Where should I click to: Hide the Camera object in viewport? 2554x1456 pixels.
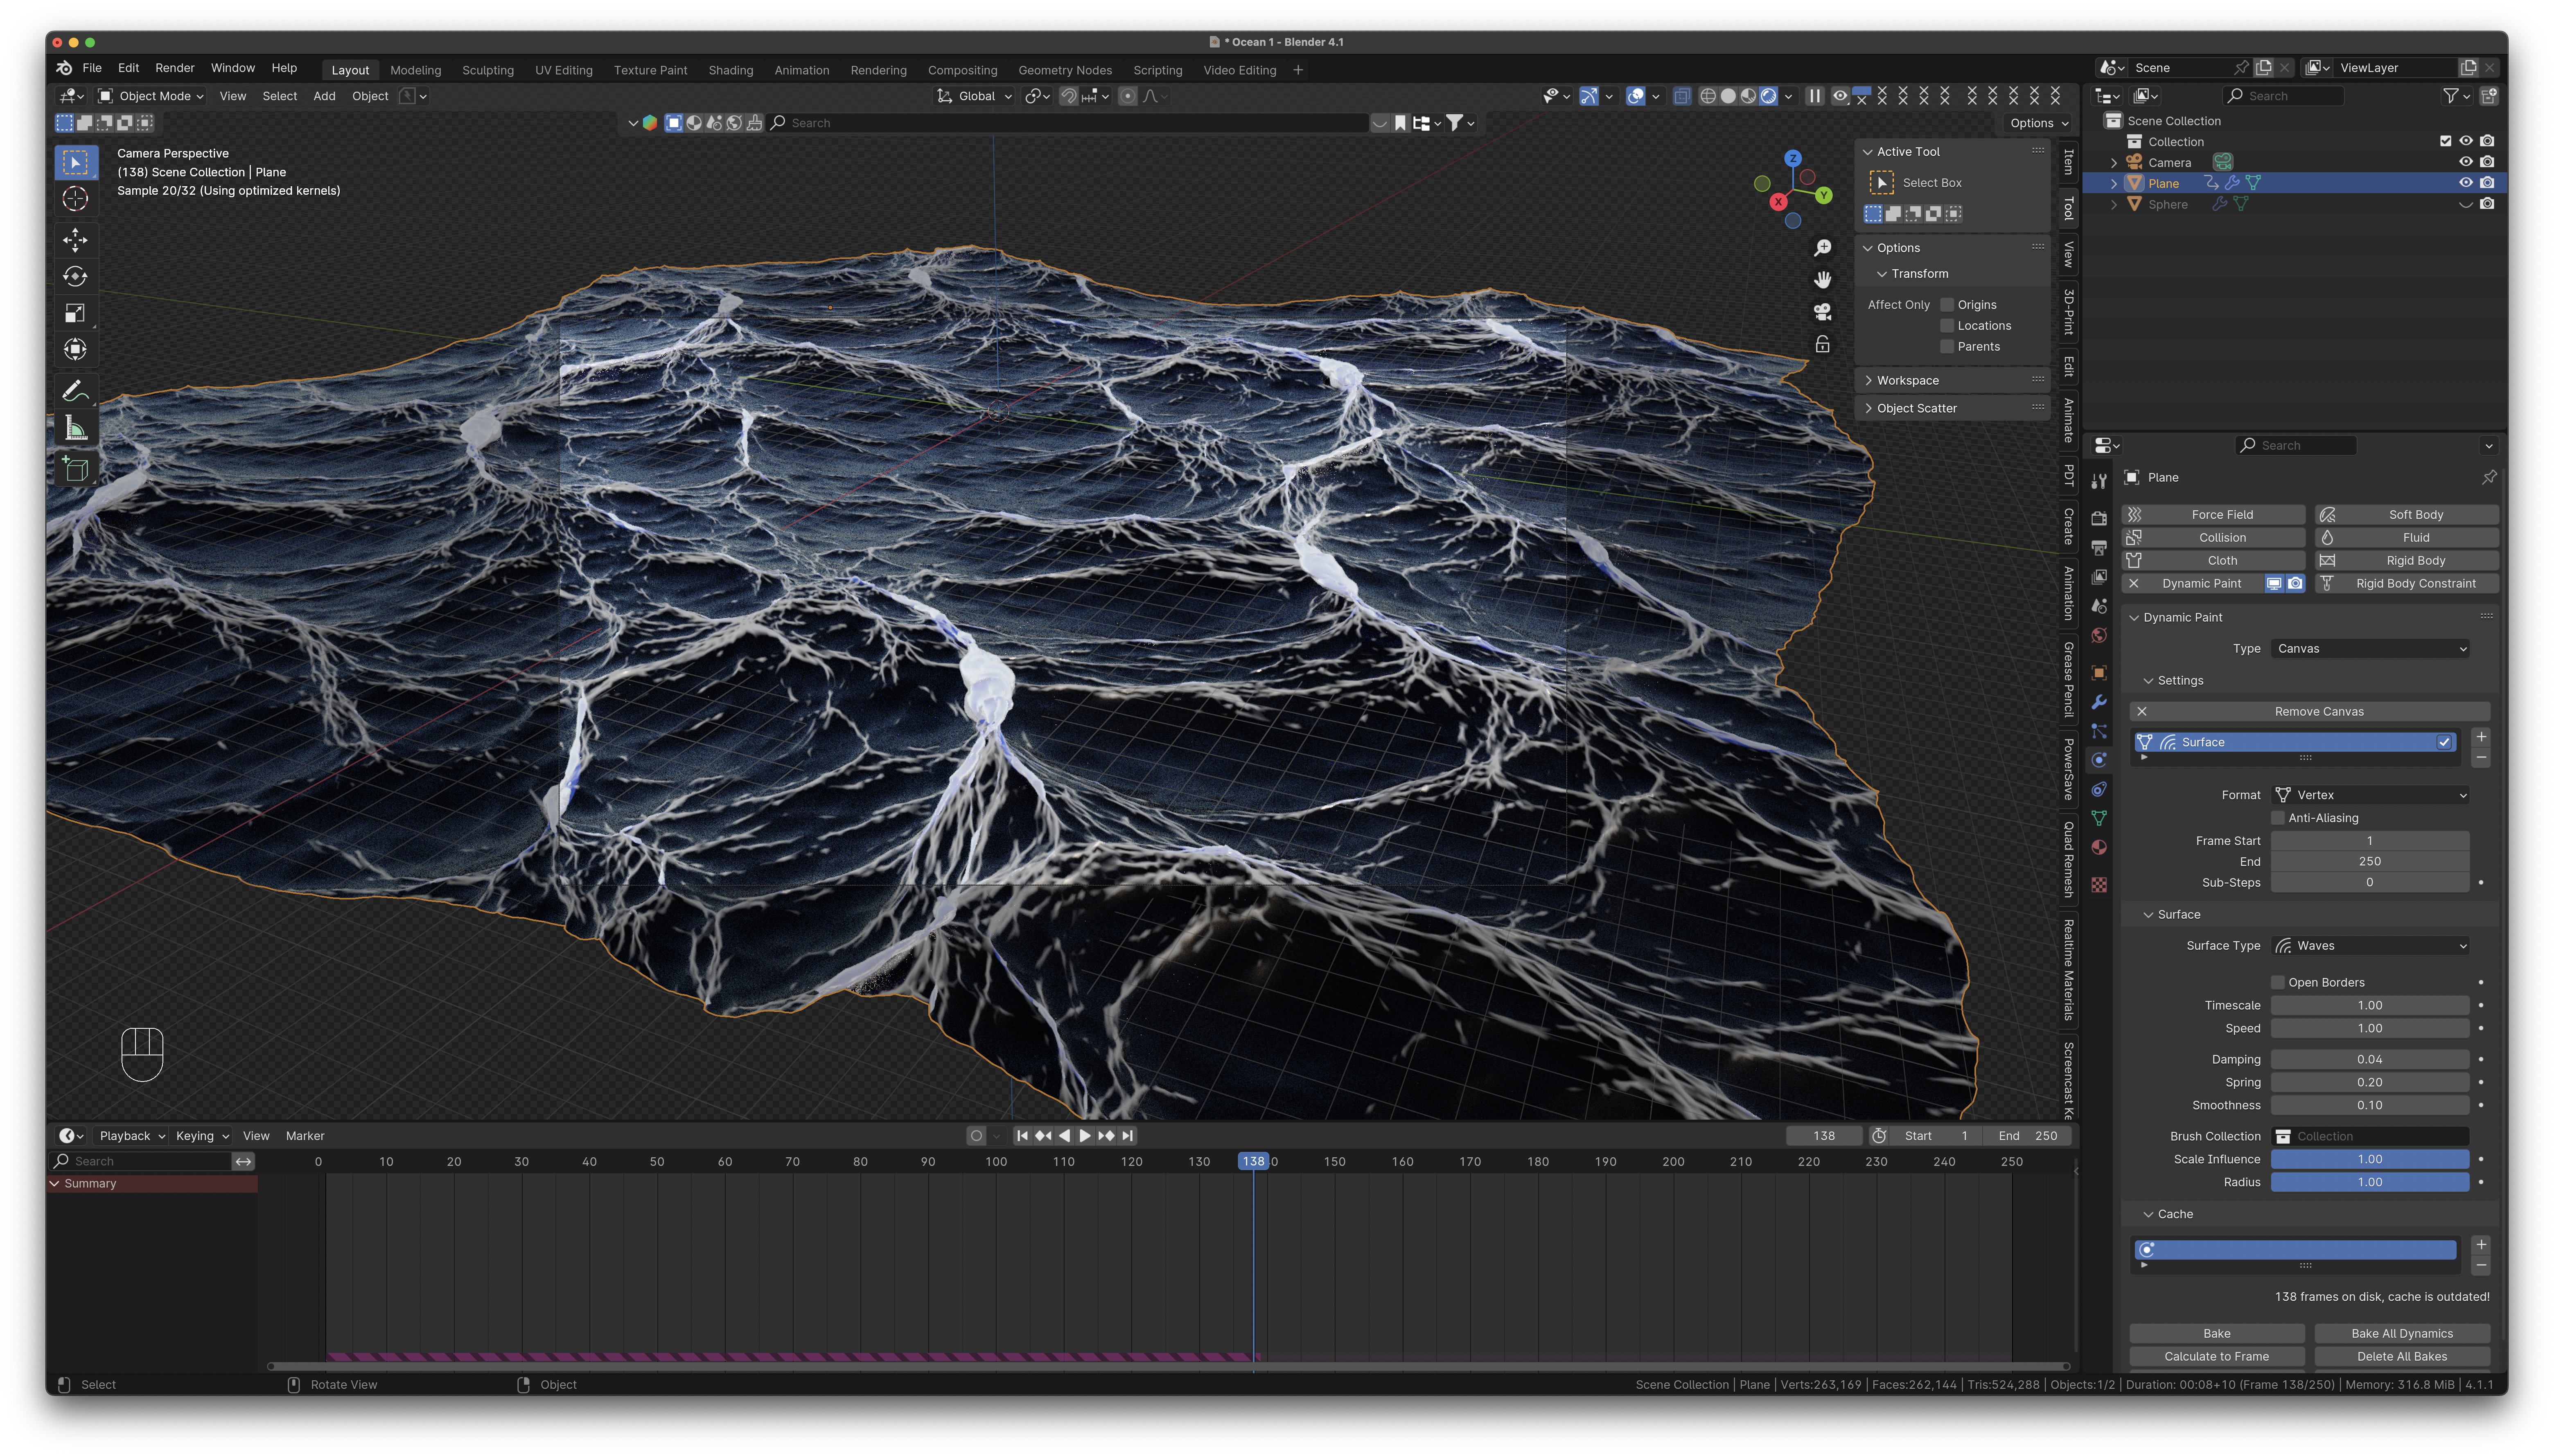coord(2465,162)
